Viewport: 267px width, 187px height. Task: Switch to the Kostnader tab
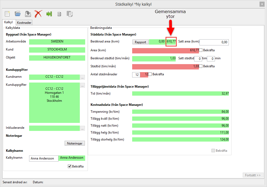[x=24, y=23]
